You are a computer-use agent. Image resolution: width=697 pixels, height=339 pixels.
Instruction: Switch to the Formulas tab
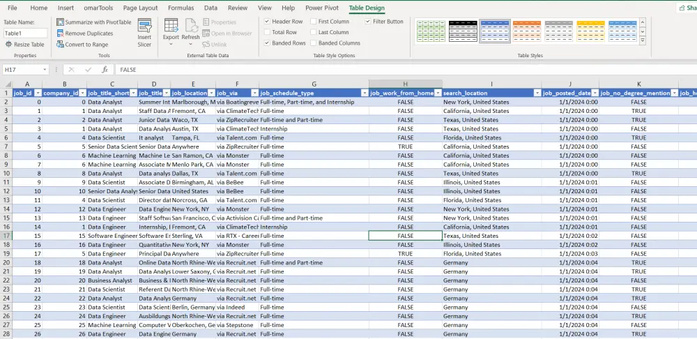(181, 8)
